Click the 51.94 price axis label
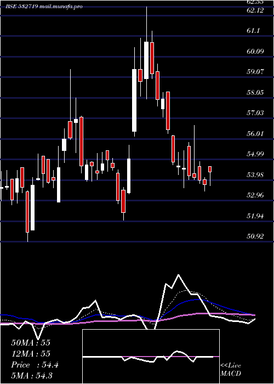Screen dimensions: 274x384 coord(255,216)
